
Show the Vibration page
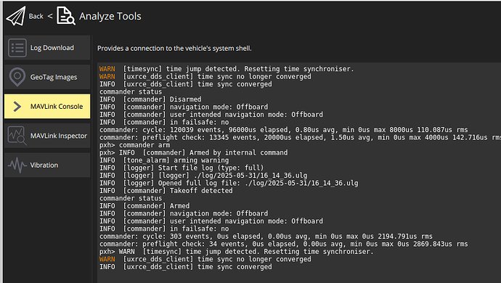[47, 165]
